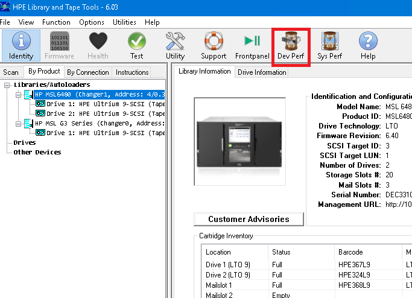Click the HP MSL6480 library icon
This screenshot has height=298, width=412.
pyautogui.click(x=28, y=94)
